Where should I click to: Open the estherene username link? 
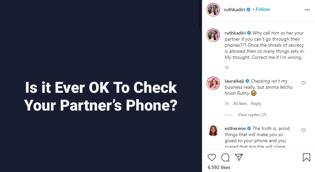pos(235,128)
